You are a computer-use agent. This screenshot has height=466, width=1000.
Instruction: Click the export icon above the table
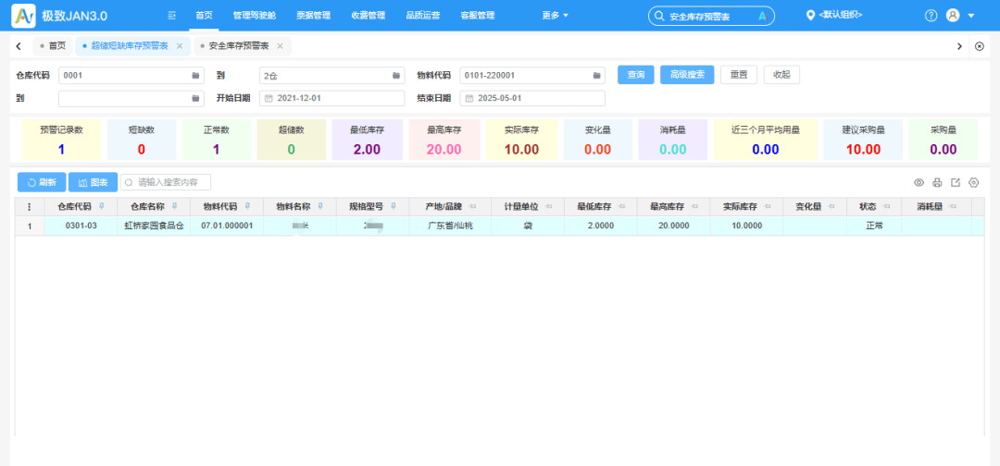956,183
